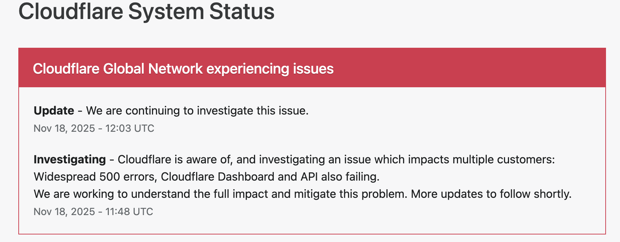
Task: Click 'Cloudflare Dashboard and API also failing' text
Action: point(270,177)
